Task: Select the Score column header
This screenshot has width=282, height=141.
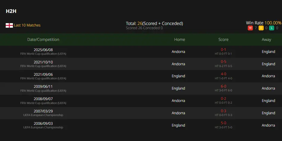Action: (x=223, y=39)
